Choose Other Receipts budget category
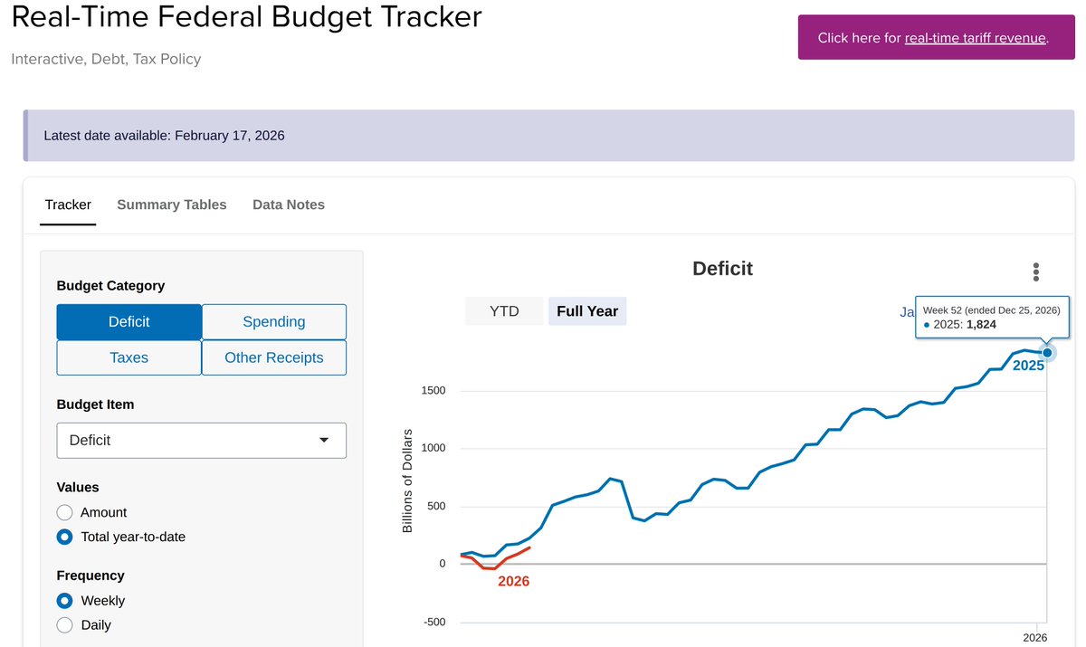Viewport: 1086px width, 647px height. pos(274,357)
